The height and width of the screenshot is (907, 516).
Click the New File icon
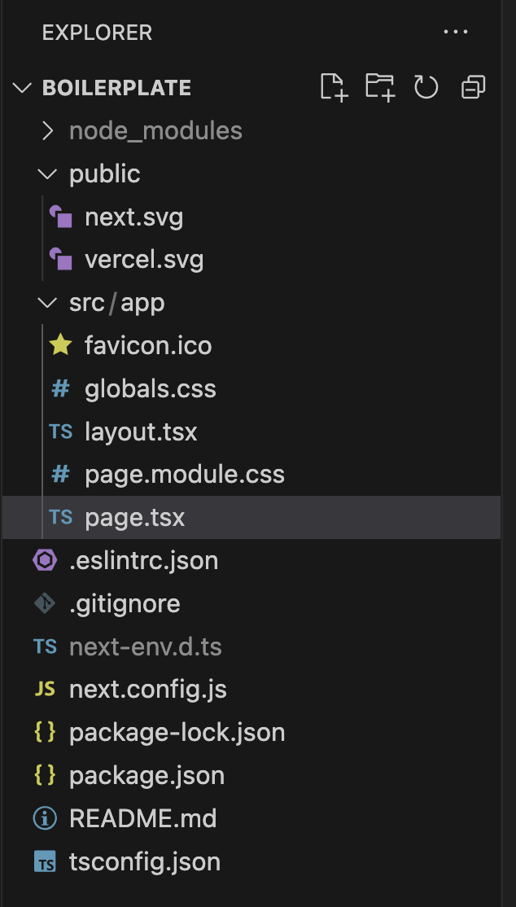334,87
